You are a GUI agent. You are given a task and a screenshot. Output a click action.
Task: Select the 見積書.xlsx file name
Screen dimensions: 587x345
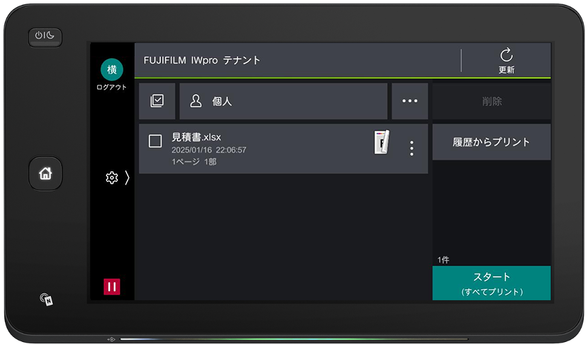pyautogui.click(x=196, y=137)
